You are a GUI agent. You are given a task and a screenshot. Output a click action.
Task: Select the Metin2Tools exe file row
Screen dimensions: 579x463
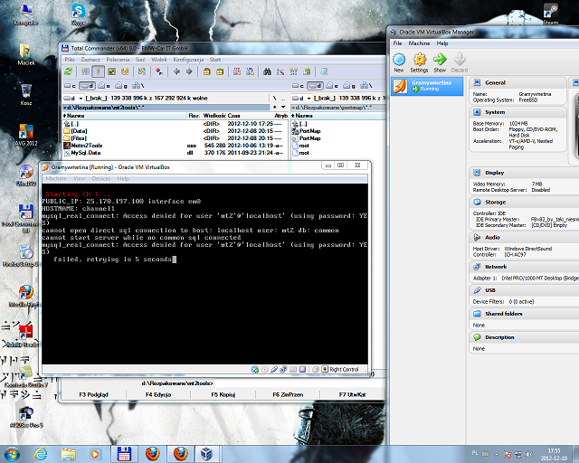[x=174, y=146]
